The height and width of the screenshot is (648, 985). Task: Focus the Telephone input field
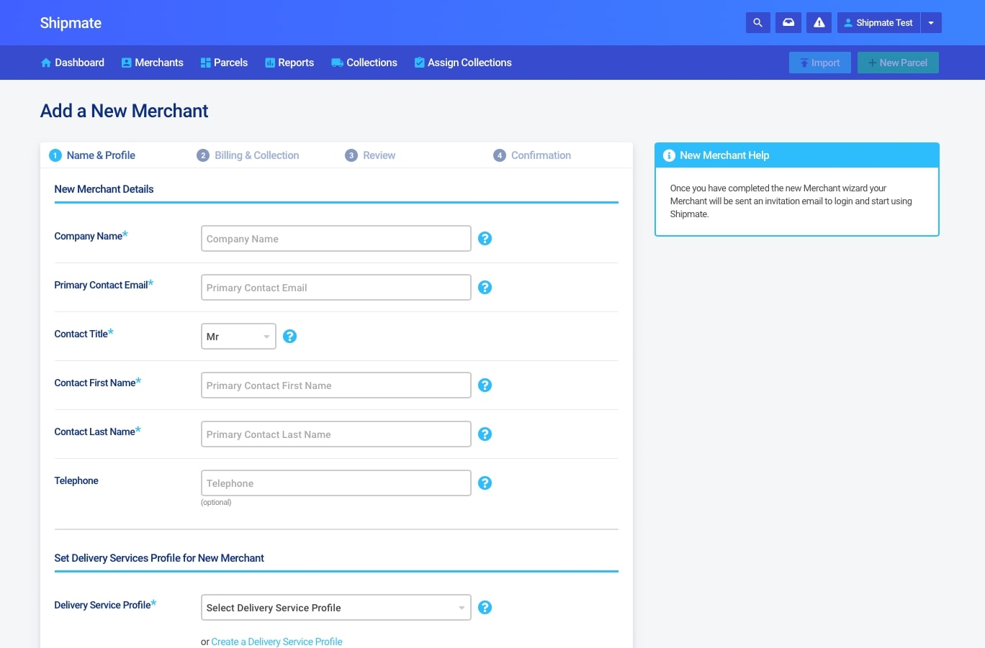(336, 483)
